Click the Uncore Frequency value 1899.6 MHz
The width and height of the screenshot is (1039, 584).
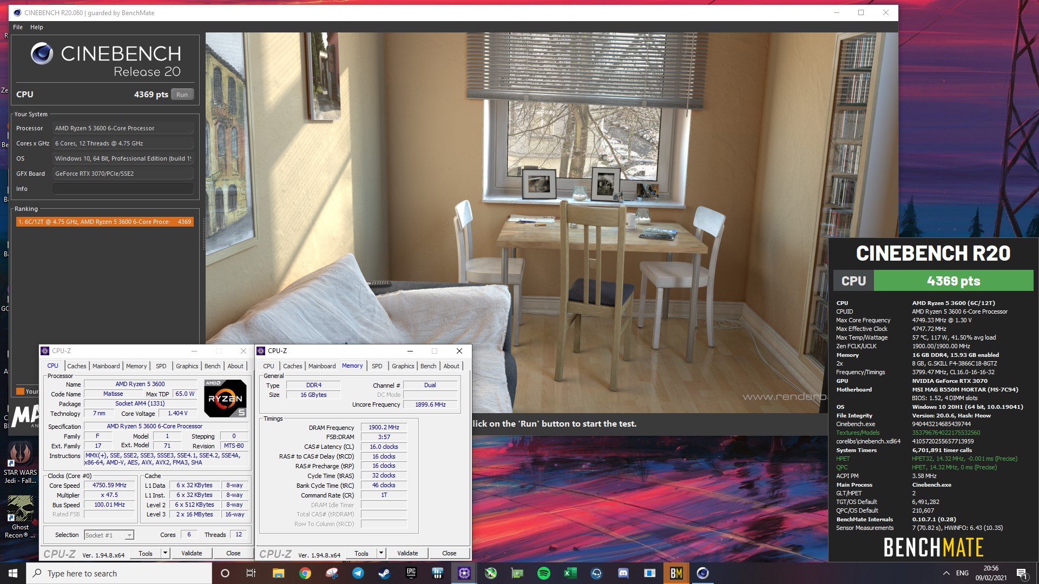coord(430,404)
